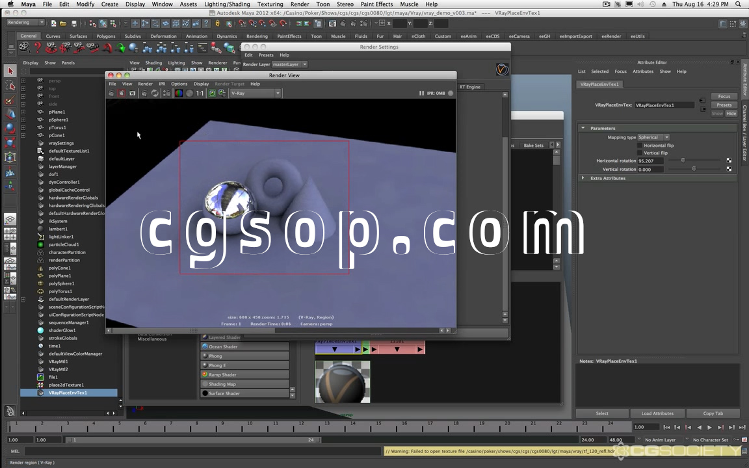Open the Apple menu

pyautogui.click(x=10, y=4)
